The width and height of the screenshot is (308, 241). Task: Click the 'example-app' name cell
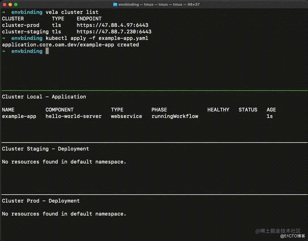[19, 116]
